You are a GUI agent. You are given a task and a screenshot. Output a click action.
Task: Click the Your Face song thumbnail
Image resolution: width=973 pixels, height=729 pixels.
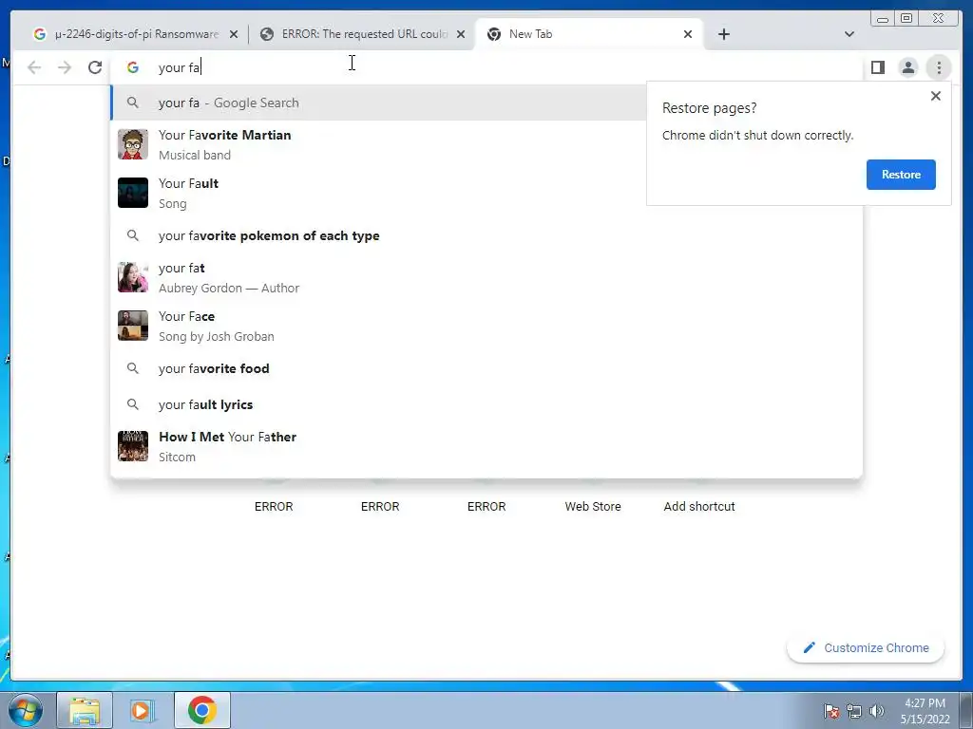click(133, 326)
